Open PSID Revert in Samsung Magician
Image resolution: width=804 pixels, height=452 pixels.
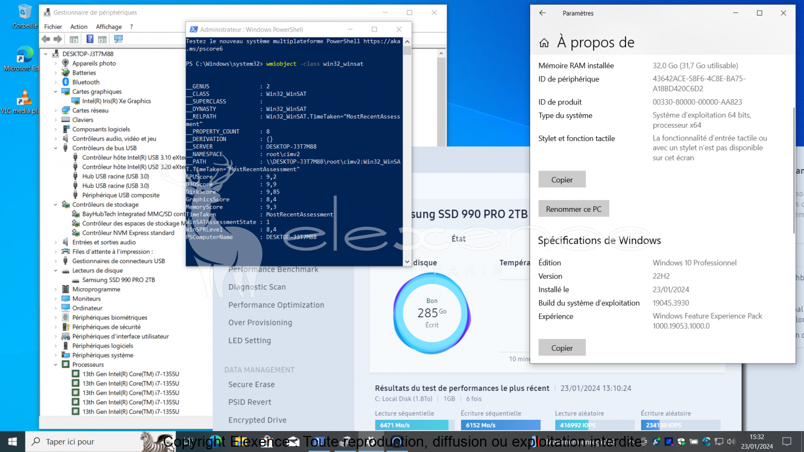[x=250, y=402]
